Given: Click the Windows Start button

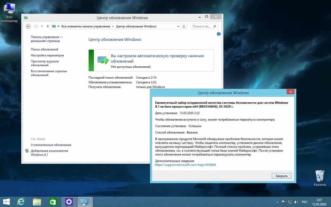Looking at the screenshot, I should coord(6,202).
